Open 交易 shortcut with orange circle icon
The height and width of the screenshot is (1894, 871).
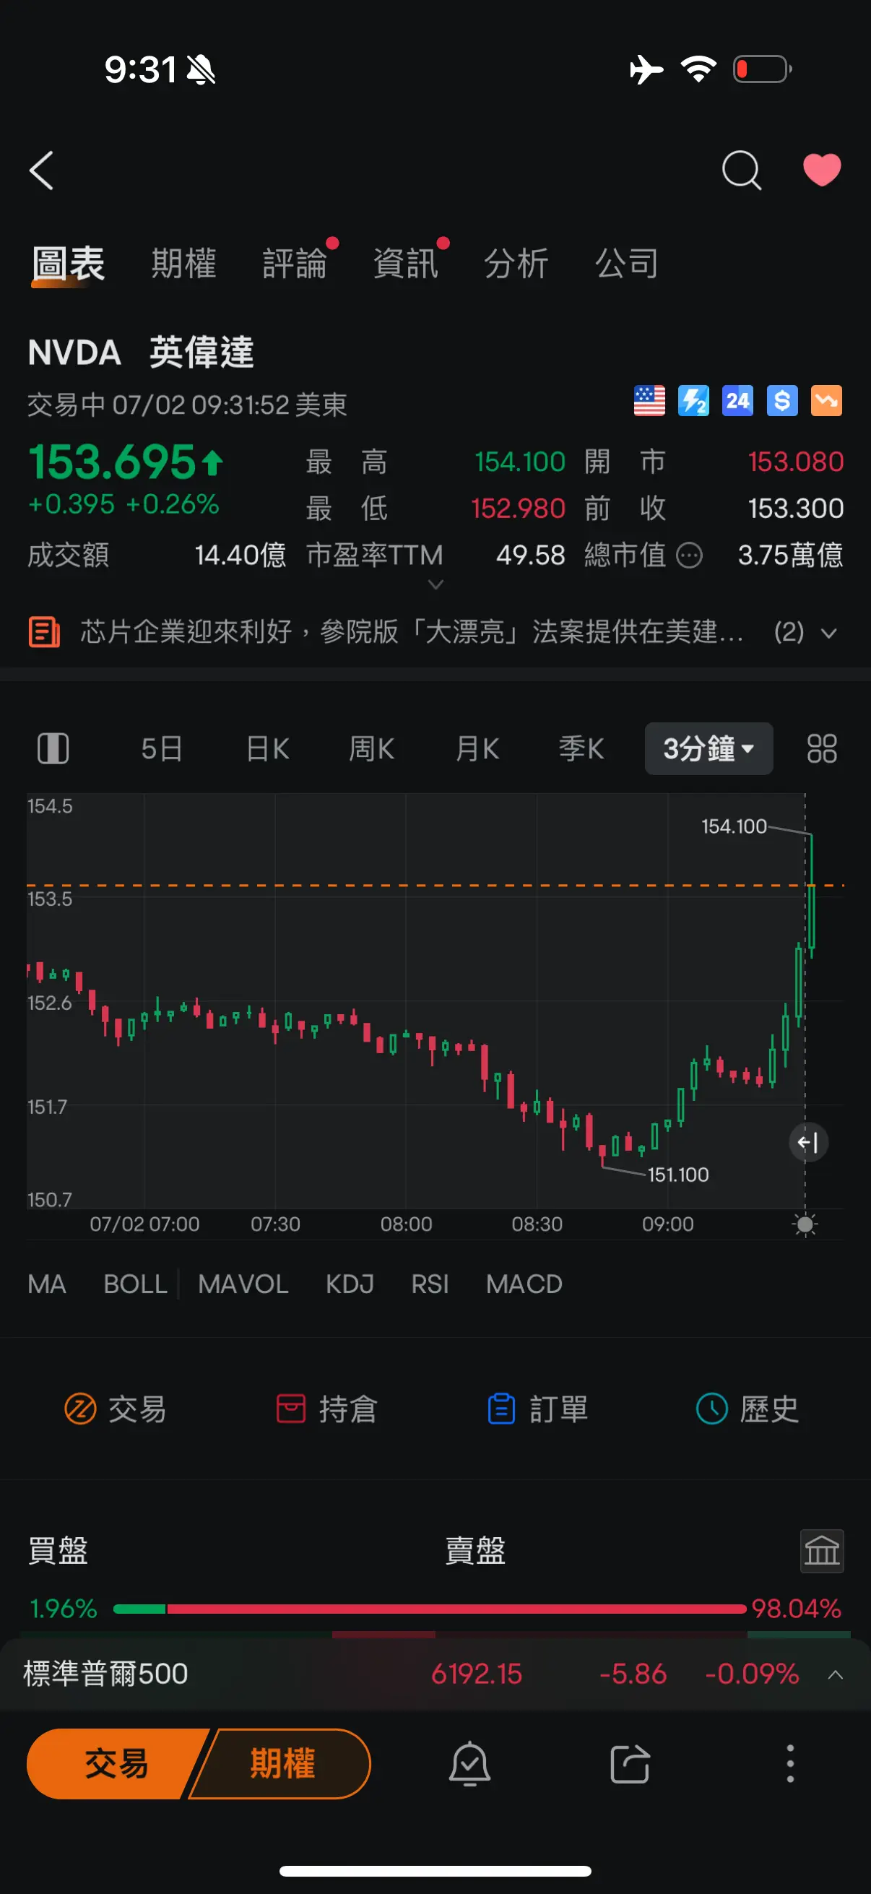[116, 1409]
